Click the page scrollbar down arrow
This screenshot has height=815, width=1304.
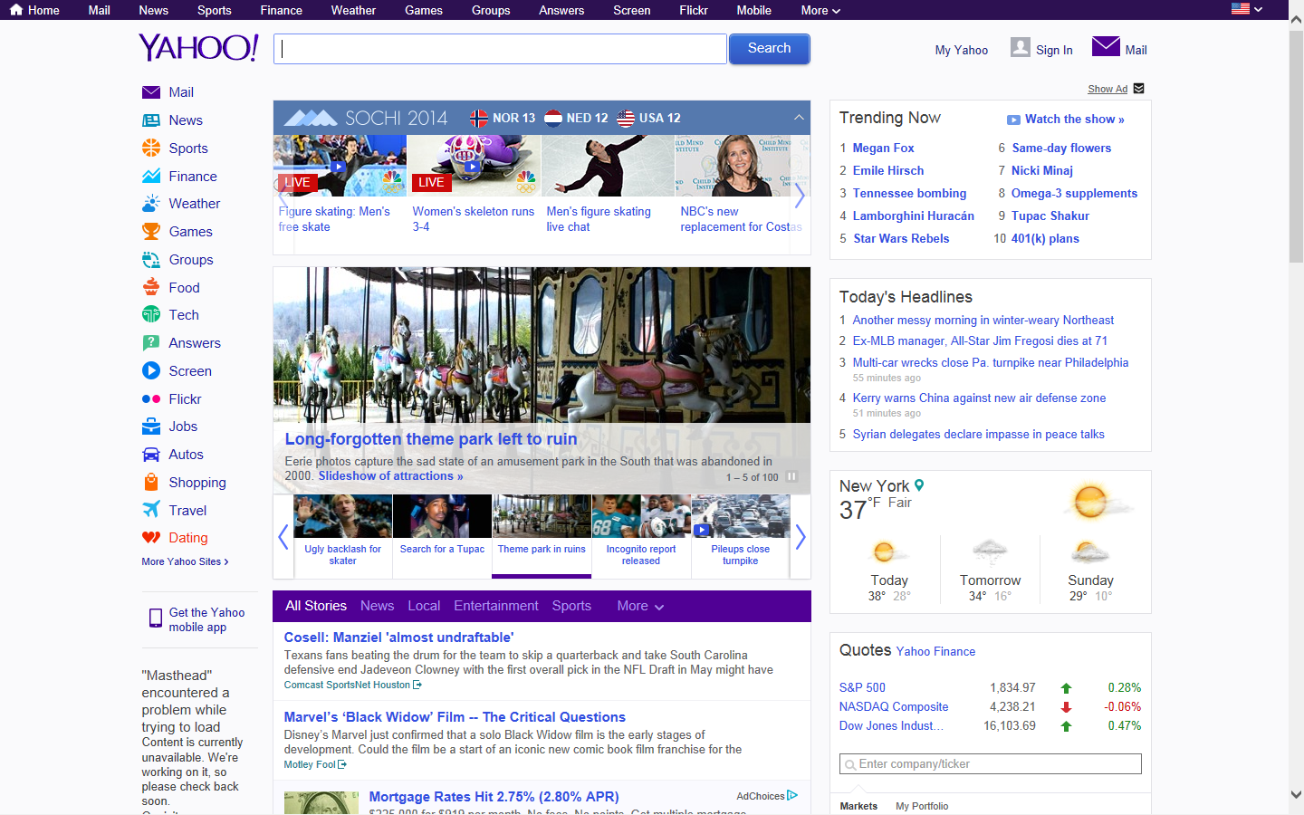(x=1296, y=794)
